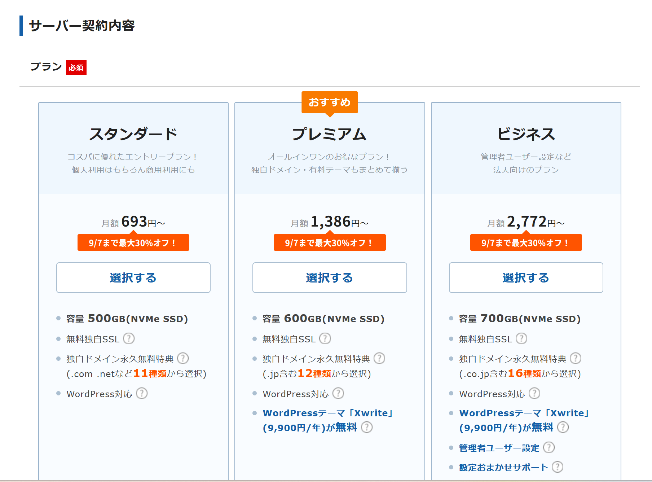Open help icon for Premium 無料独自SSL

coord(325,338)
